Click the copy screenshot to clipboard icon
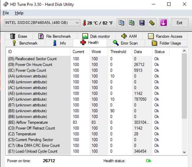 point(131,23)
